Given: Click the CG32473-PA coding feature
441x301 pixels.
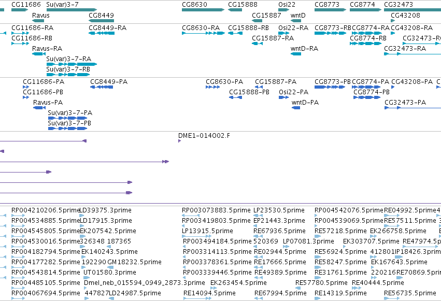Looking at the screenshot, I should (x=412, y=108).
